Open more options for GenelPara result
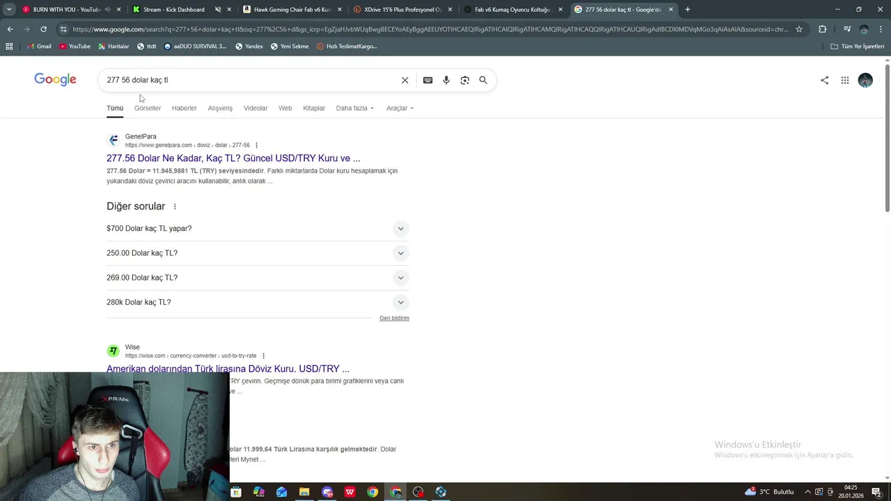891x501 pixels. (256, 145)
